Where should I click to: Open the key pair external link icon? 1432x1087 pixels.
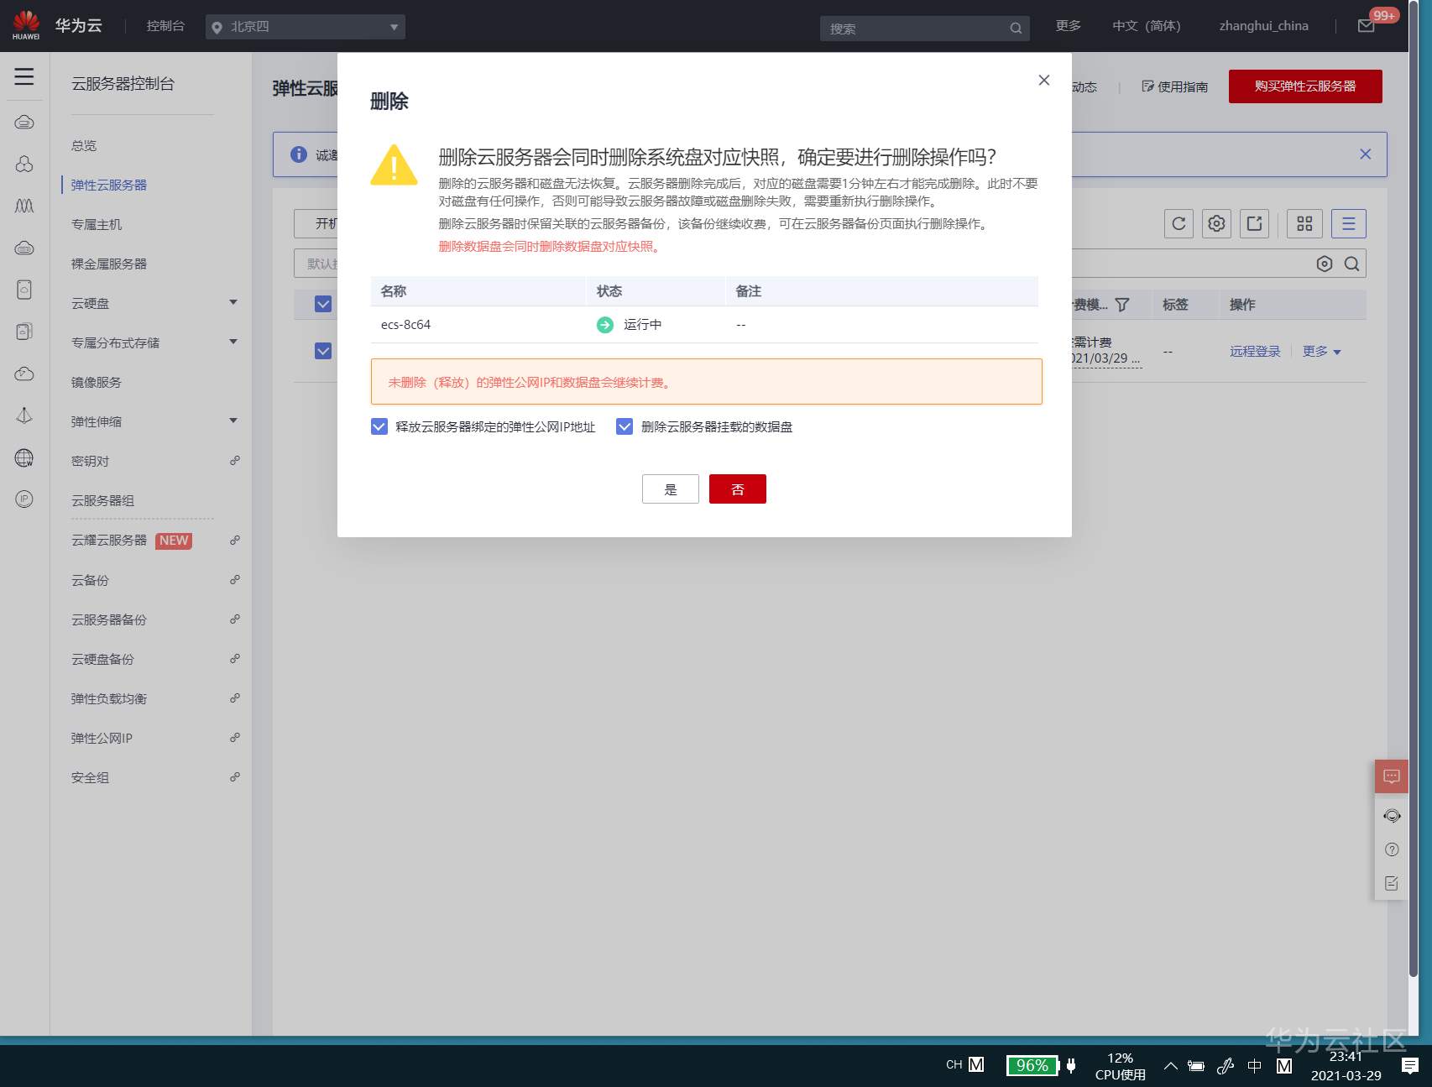pyautogui.click(x=235, y=461)
